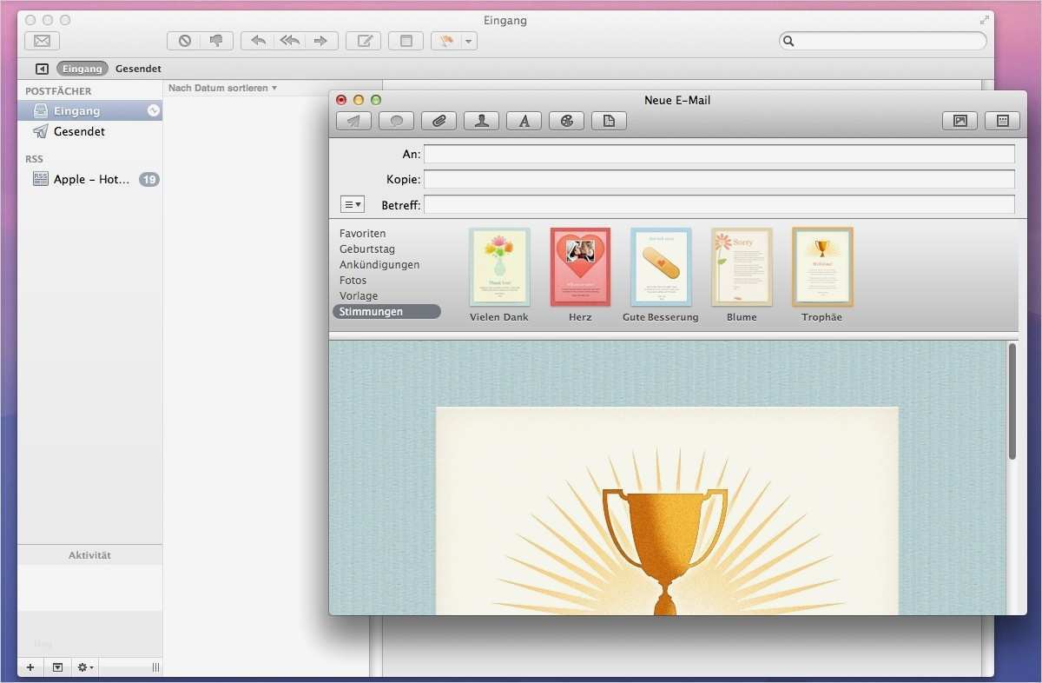The height and width of the screenshot is (683, 1042).
Task: Switch to the Gesendet favorites tab
Action: pos(138,68)
